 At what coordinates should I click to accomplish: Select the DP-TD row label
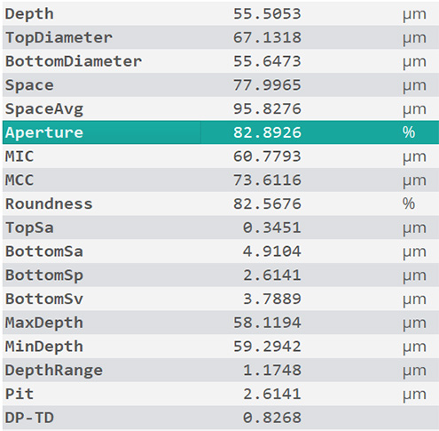click(x=29, y=418)
